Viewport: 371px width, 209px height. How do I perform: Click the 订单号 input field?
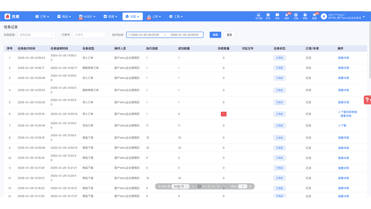89,35
